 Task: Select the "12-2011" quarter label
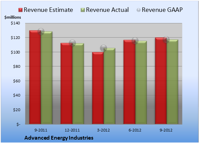pyautogui.click(x=72, y=130)
